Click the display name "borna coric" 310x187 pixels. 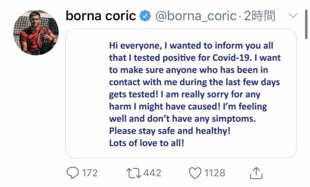[101, 16]
